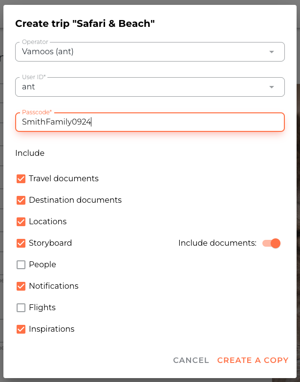The height and width of the screenshot is (382, 300).
Task: Uncheck the Inspirations checkbox
Action: 21,329
